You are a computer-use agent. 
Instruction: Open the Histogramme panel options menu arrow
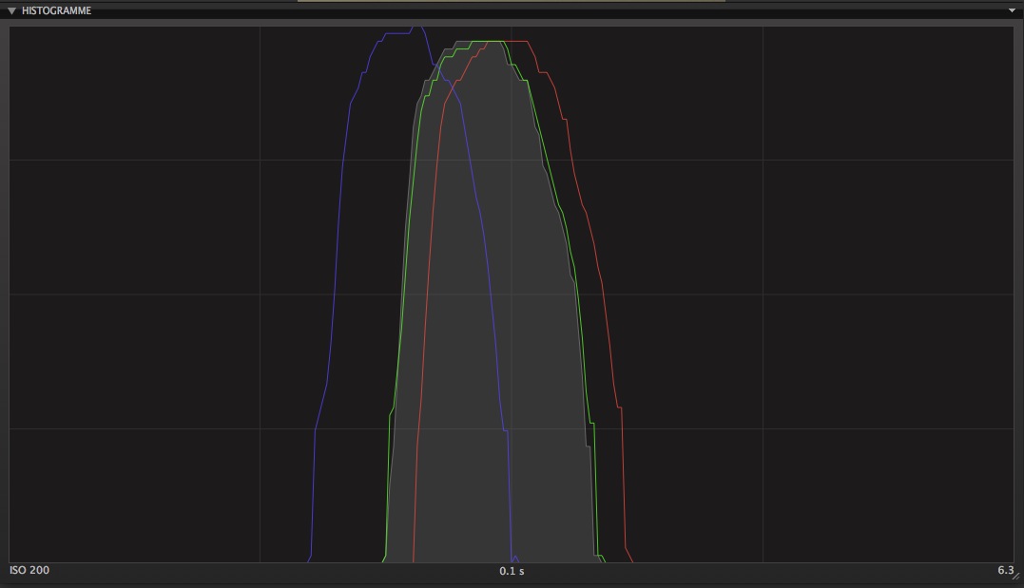click(x=1012, y=10)
